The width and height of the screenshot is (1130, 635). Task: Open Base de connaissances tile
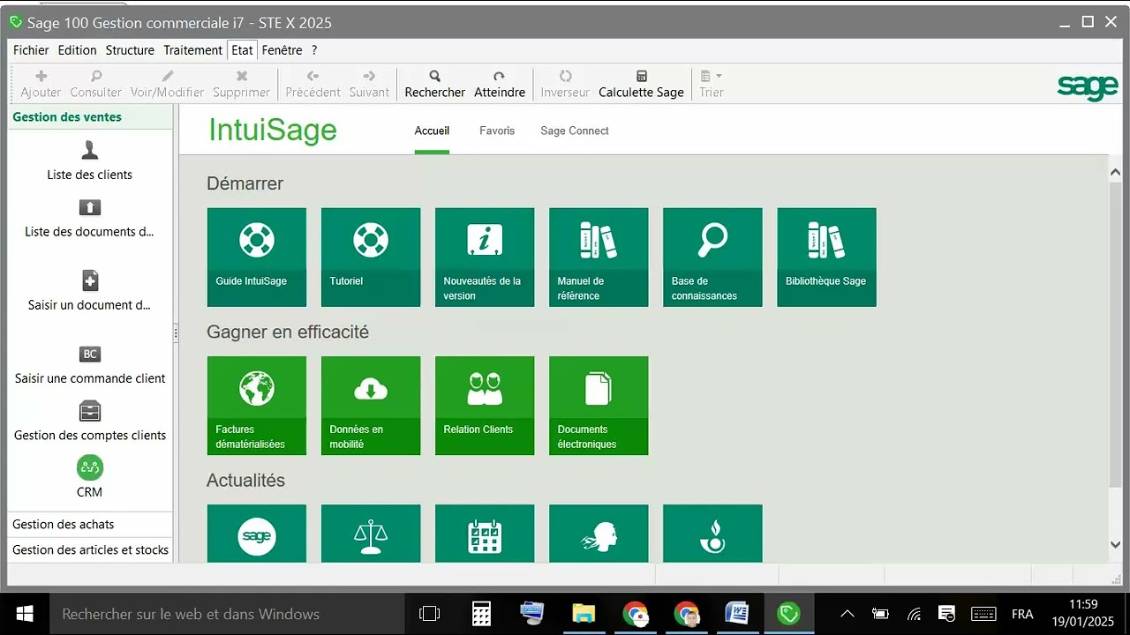tap(712, 258)
